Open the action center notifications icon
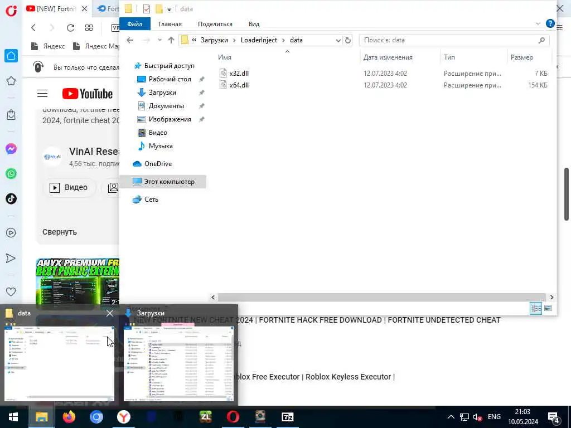 [x=554, y=417]
